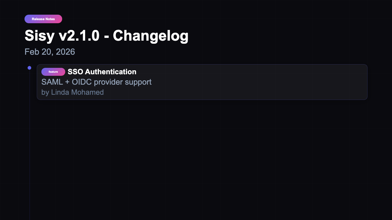Click the v2.1.0 version number in heading

79,36
